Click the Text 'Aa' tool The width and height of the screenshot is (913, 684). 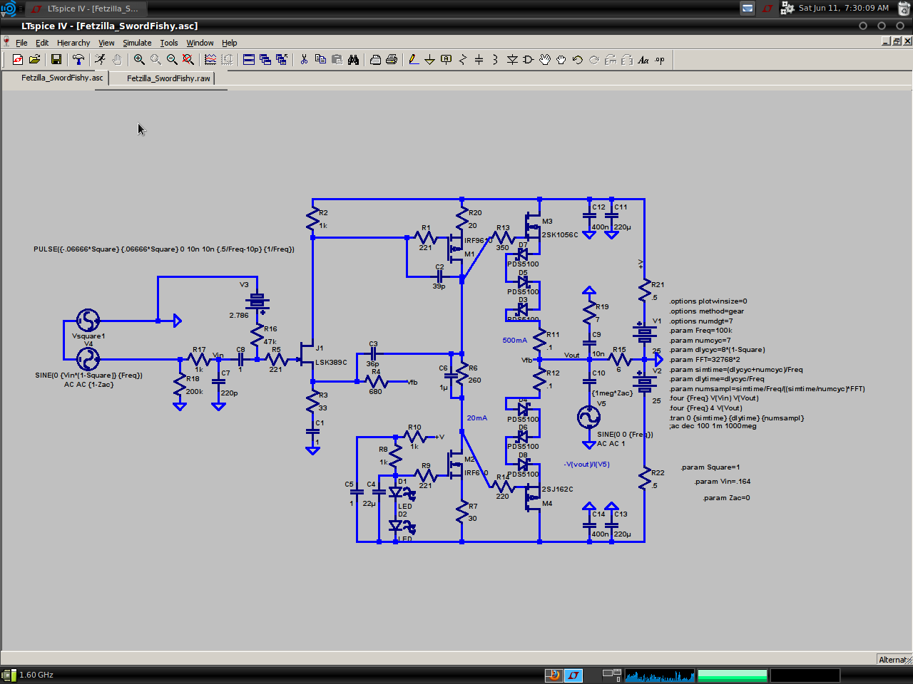coord(643,60)
